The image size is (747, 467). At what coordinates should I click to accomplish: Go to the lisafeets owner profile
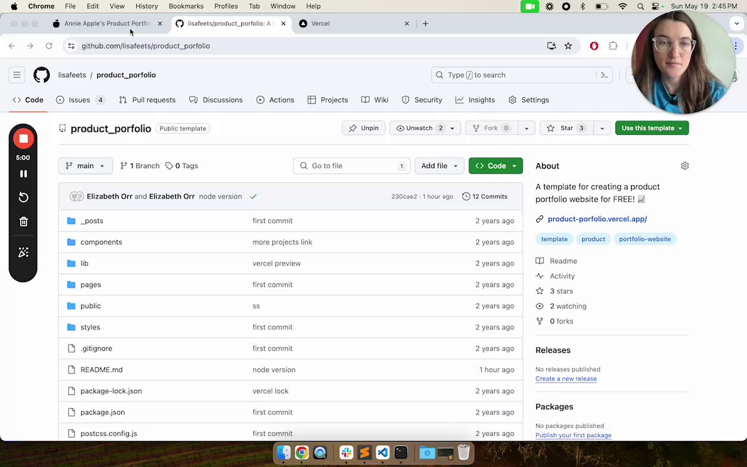(72, 75)
